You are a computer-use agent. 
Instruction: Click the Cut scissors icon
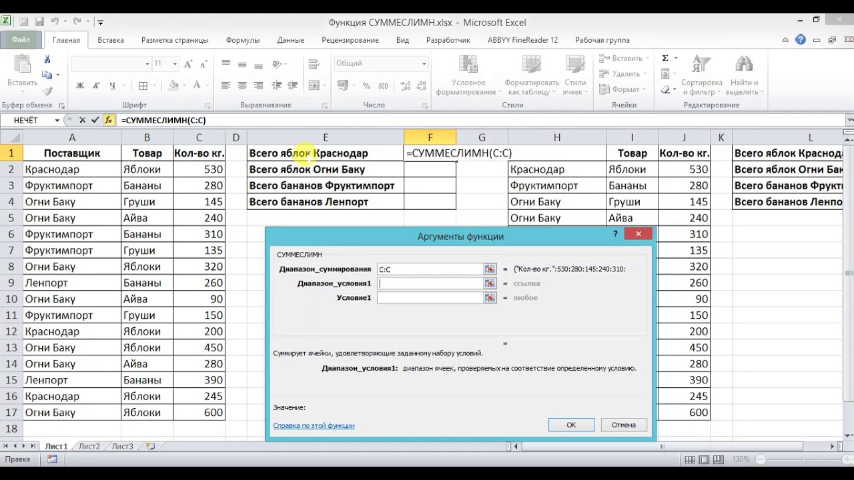click(47, 59)
